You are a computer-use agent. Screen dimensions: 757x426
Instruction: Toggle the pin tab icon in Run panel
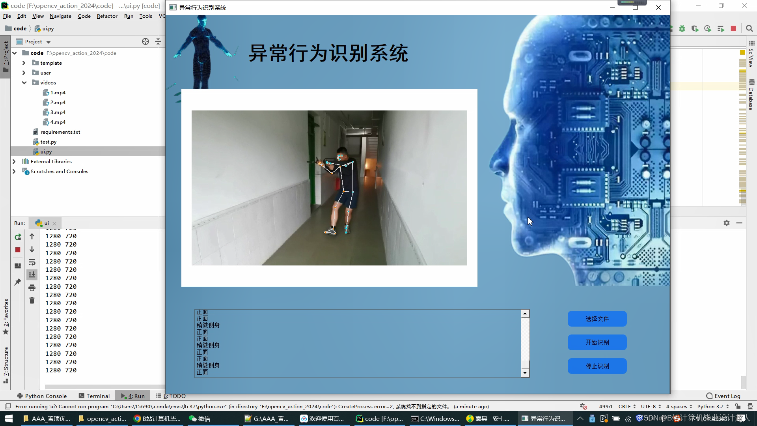point(18,282)
